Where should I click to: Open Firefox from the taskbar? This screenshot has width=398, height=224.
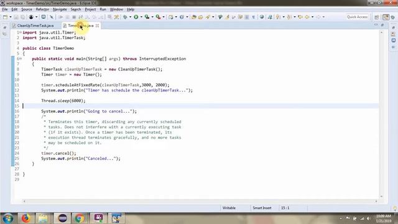point(26,218)
